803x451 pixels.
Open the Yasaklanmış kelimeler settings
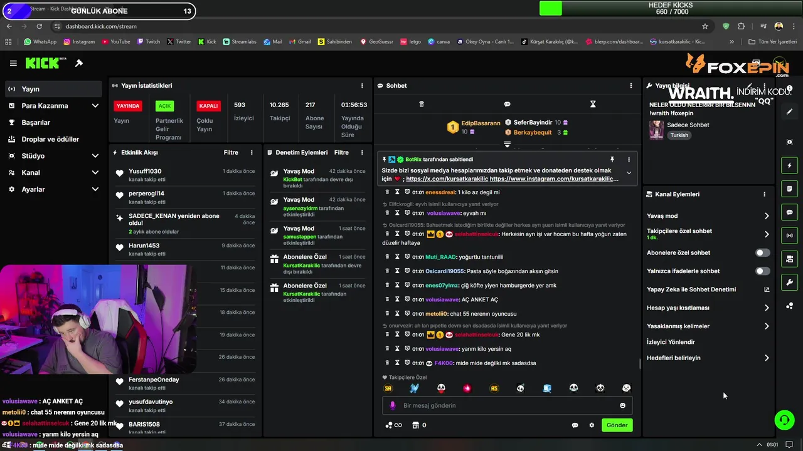click(708, 326)
